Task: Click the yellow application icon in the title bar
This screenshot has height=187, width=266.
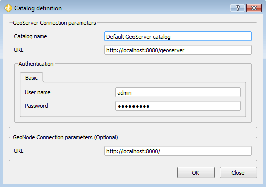Action: 8,8
